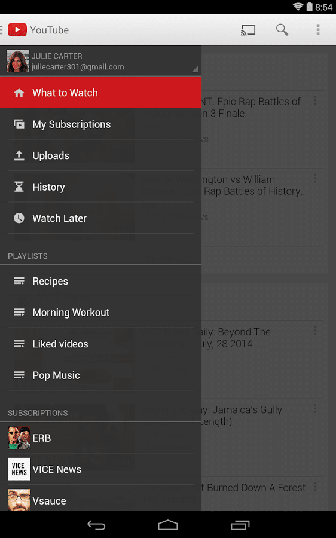Open the Vsauce subscription channel
Image resolution: width=336 pixels, height=538 pixels.
[100, 499]
